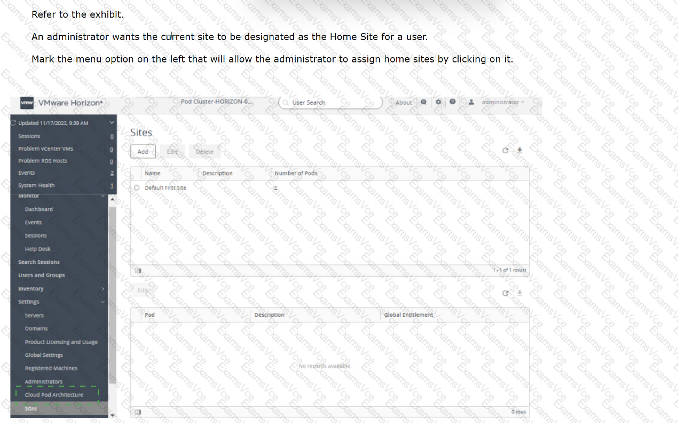
Task: Open Dashboard in the Monitor menu
Action: coord(39,209)
